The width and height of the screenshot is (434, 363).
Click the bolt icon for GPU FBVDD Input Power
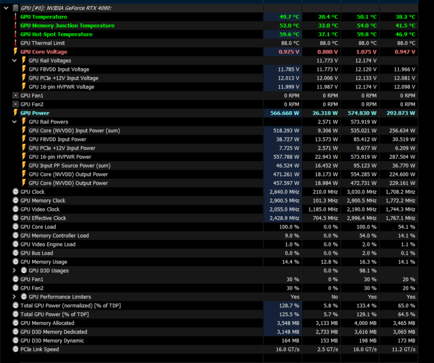(24, 139)
